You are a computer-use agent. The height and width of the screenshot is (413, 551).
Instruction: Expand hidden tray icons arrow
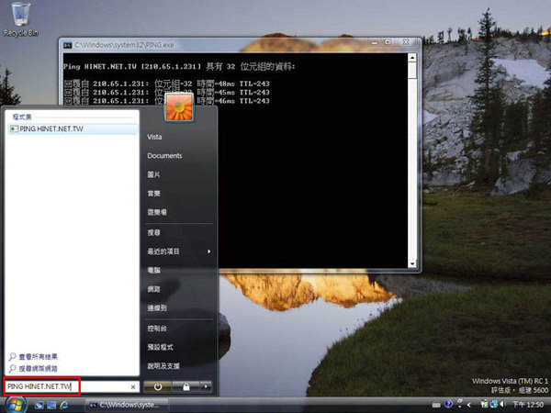[x=469, y=405]
